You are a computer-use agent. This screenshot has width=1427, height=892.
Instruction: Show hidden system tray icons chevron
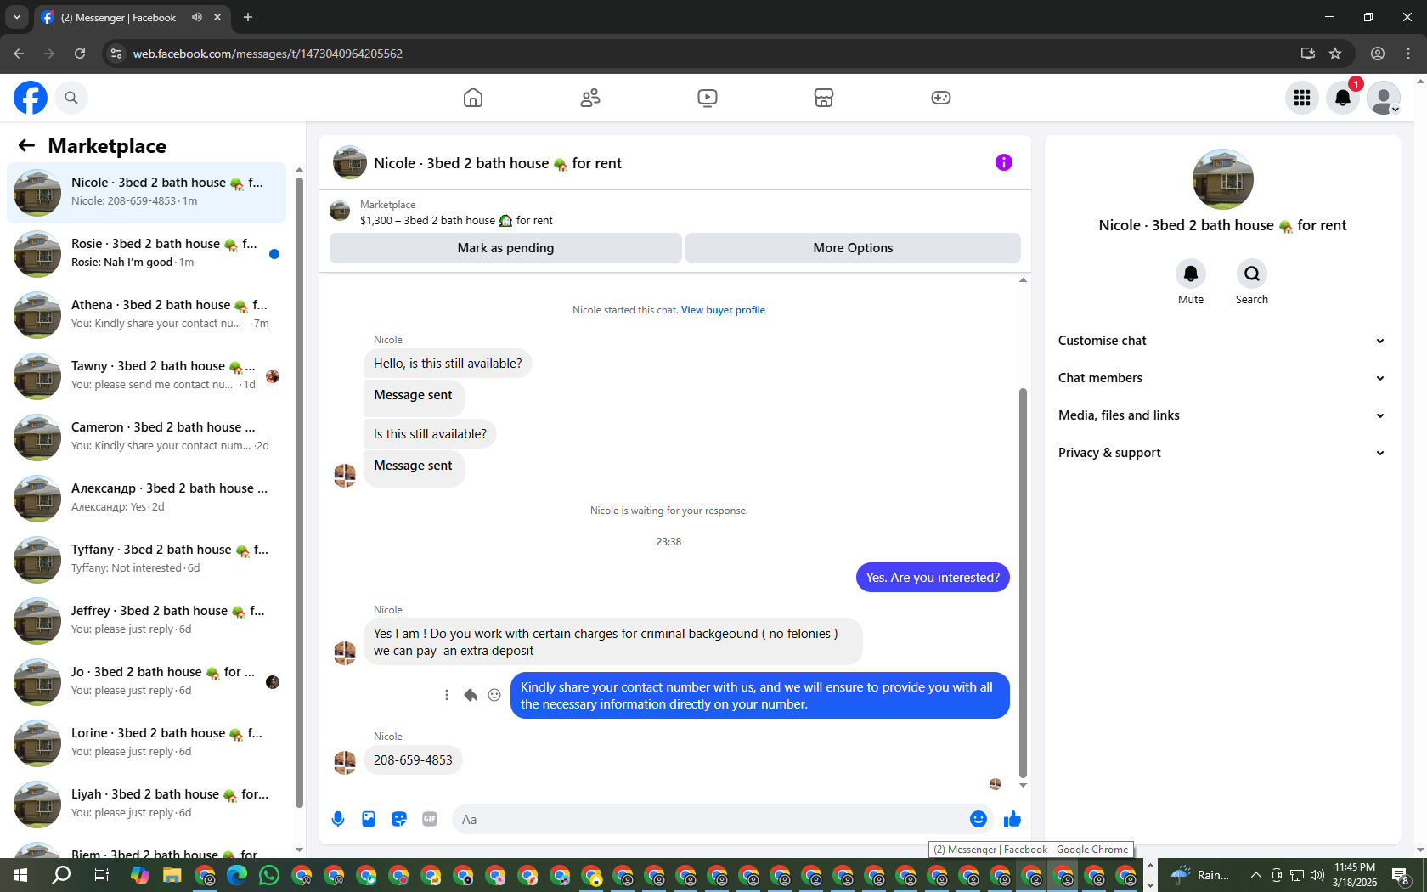[1255, 875]
